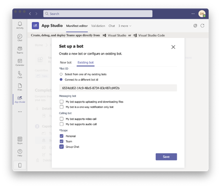
Task: Go back with the left arrow
Action: coord(30,14)
